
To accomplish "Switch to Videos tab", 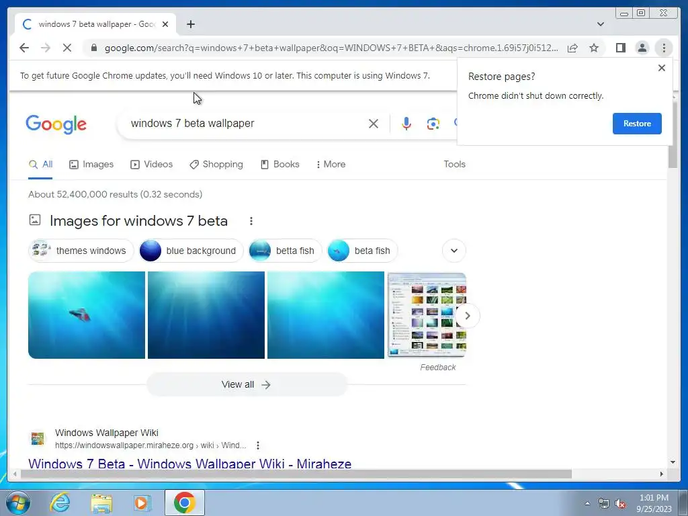I will click(151, 165).
